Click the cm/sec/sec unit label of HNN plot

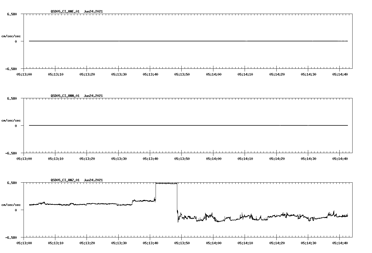(11, 120)
